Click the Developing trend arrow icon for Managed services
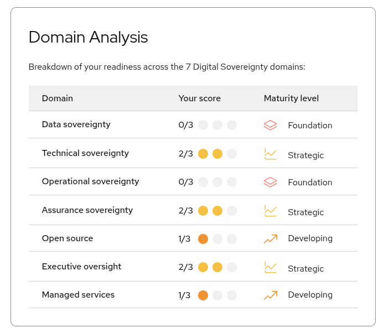Image resolution: width=384 pixels, height=333 pixels. pyautogui.click(x=270, y=295)
